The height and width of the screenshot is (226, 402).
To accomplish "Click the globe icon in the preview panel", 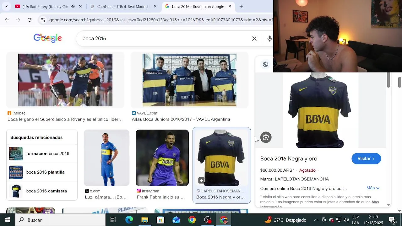I will (x=265, y=64).
